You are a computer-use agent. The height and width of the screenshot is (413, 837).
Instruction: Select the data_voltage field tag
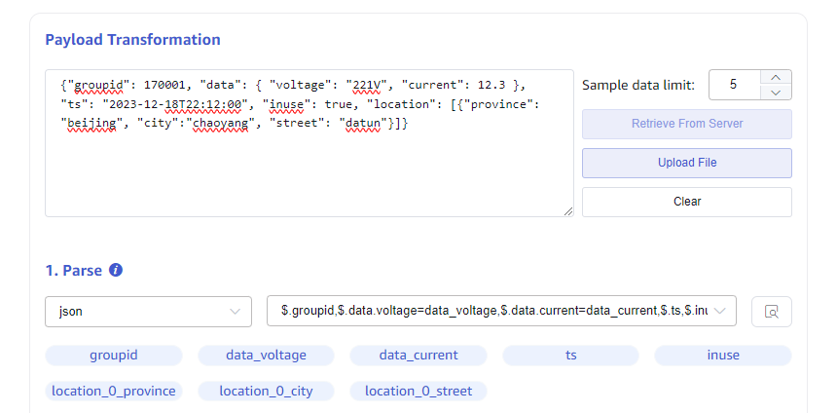[x=266, y=356]
